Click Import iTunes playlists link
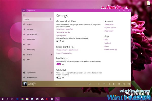152x101 pixels. click(64, 53)
